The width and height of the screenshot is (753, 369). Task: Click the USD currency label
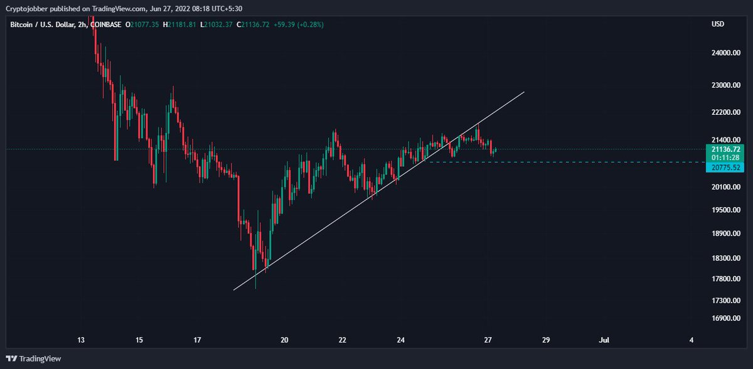pos(718,24)
